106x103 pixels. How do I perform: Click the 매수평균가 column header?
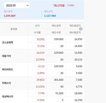75,32
